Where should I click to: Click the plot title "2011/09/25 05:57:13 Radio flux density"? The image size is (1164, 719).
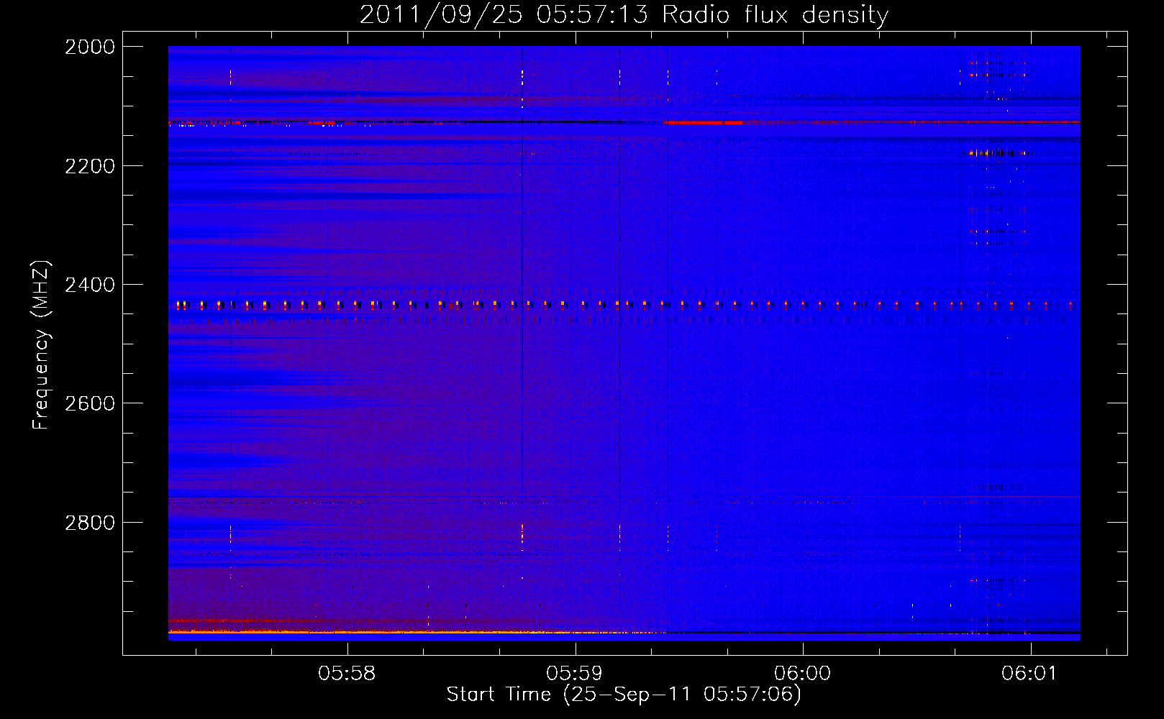tap(624, 15)
